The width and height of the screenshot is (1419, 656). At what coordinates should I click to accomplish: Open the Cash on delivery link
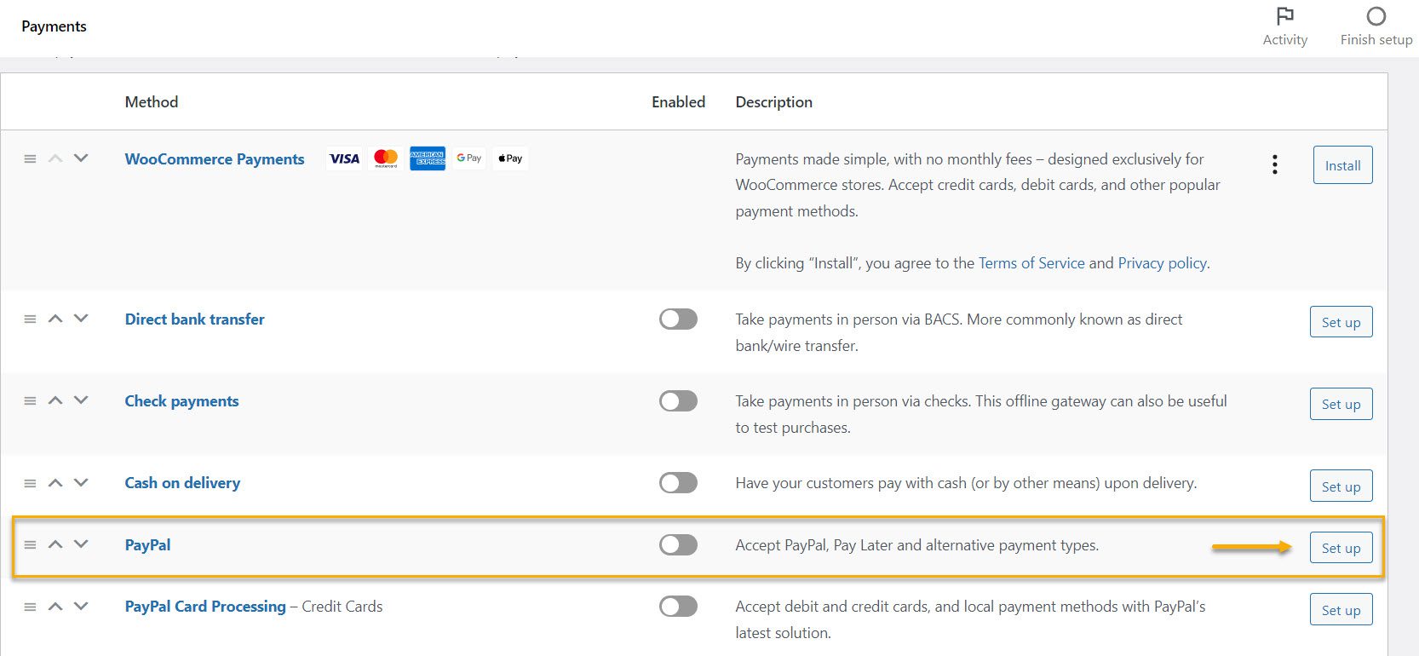pos(182,483)
